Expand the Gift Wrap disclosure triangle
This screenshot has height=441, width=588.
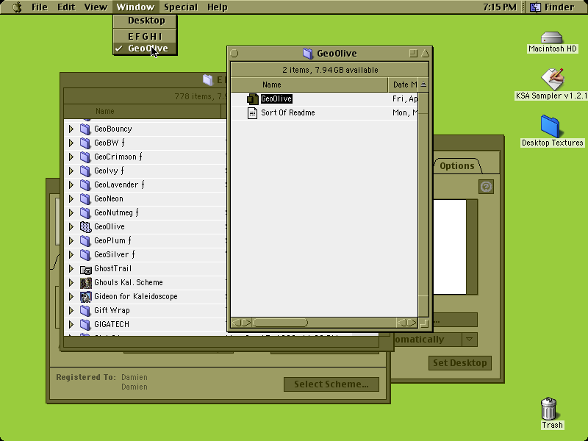(x=71, y=310)
